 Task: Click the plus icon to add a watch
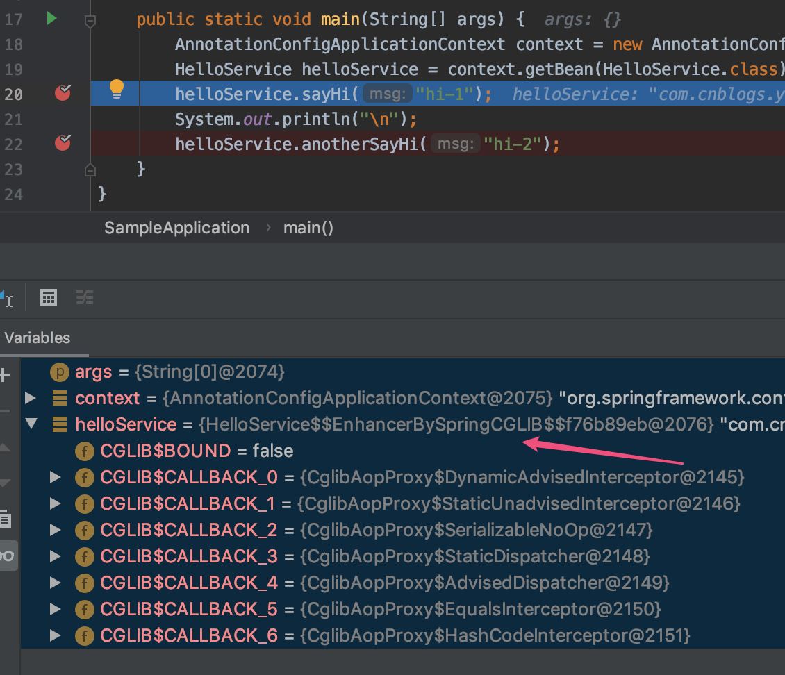(x=5, y=376)
